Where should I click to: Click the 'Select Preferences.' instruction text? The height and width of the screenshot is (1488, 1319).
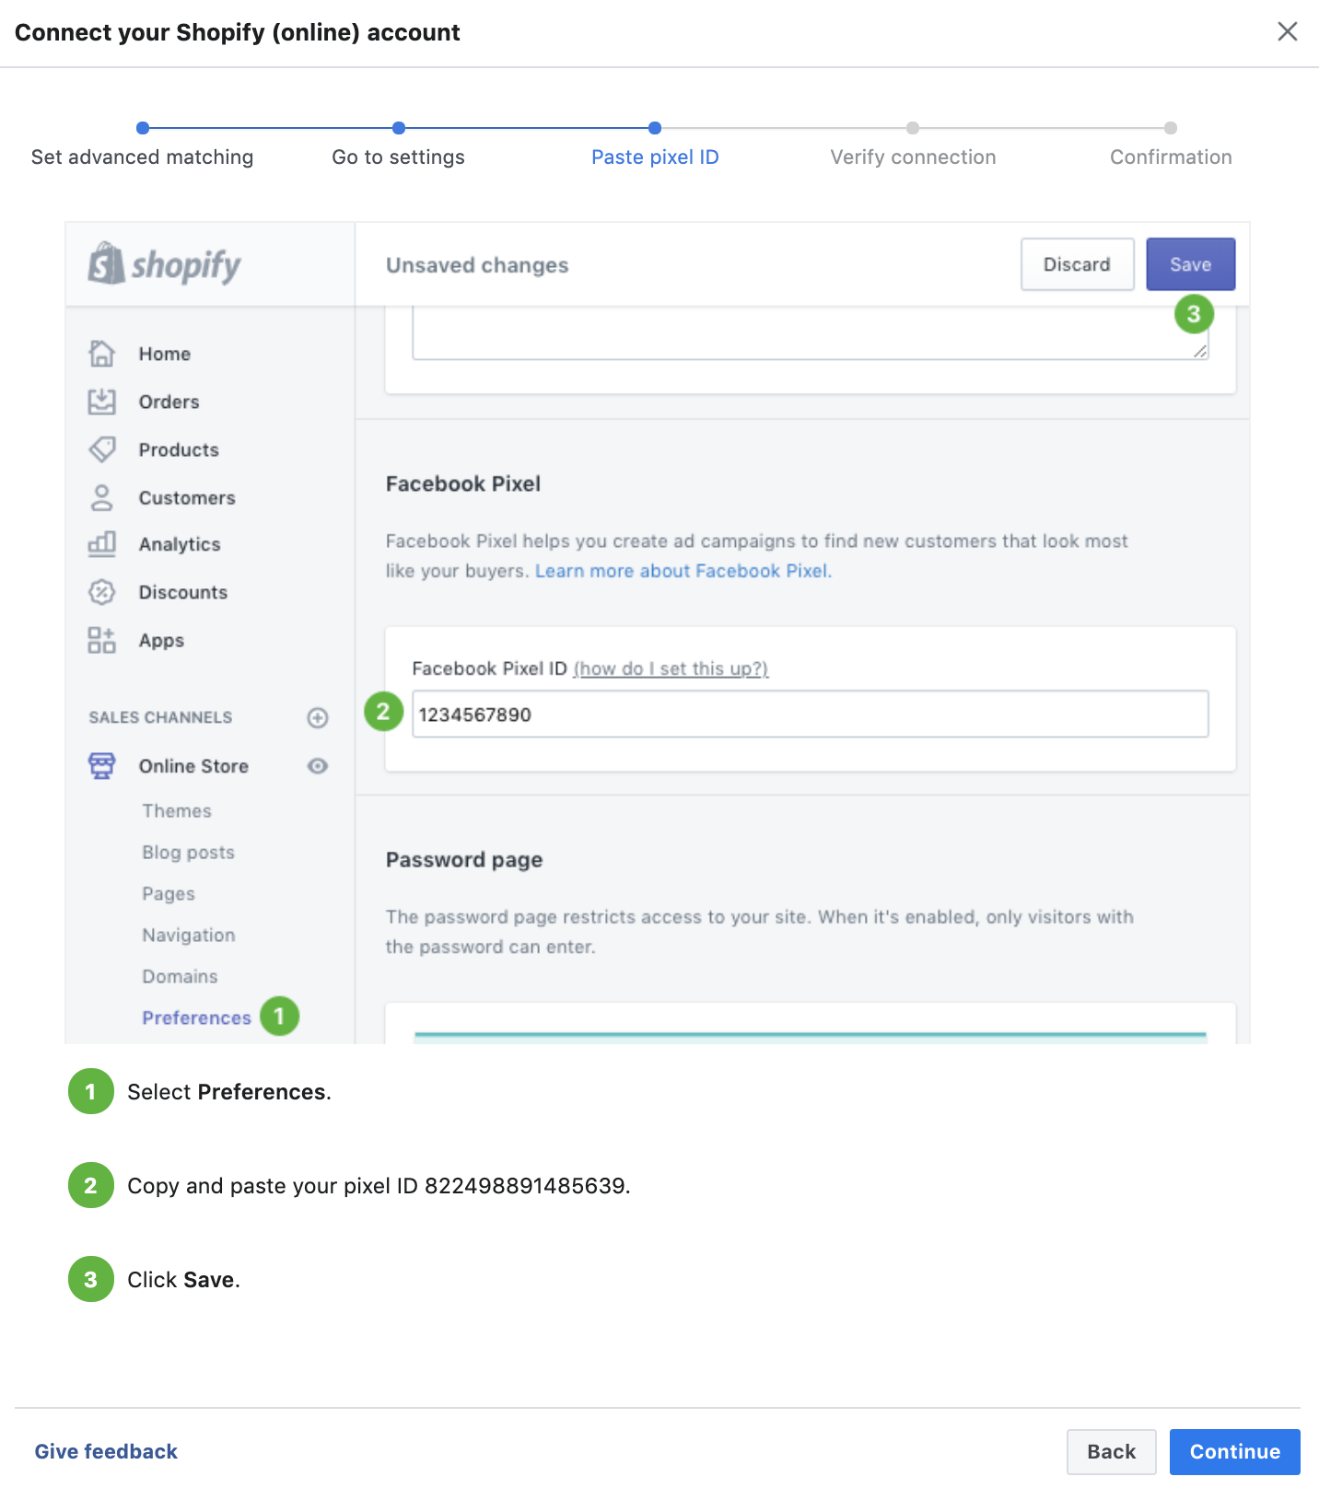[x=229, y=1092]
